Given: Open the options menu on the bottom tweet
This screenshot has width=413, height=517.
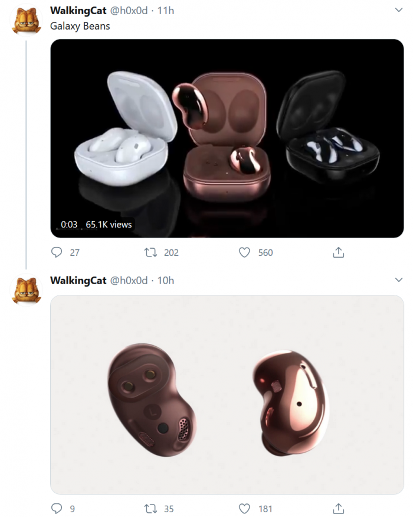Looking at the screenshot, I should coord(398,278).
